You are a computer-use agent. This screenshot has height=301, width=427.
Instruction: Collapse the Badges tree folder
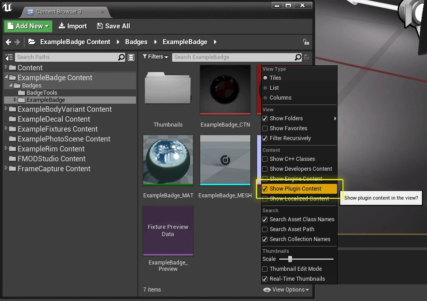click(11, 85)
